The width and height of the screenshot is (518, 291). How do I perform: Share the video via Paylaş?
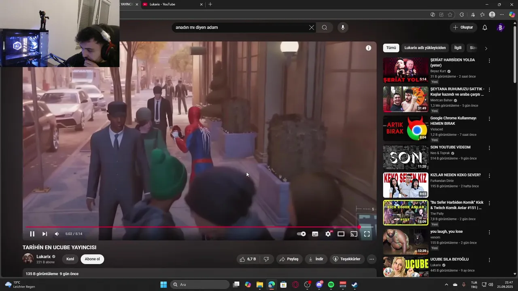(289, 259)
